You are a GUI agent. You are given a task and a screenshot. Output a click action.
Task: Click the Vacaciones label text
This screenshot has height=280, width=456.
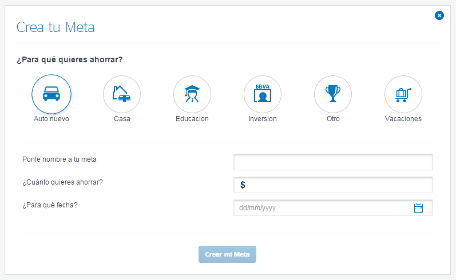[x=403, y=119]
